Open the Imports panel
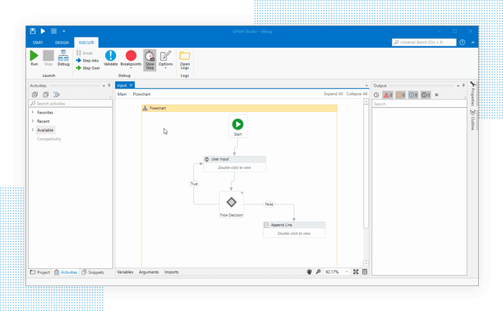The image size is (503, 311). pyautogui.click(x=171, y=272)
